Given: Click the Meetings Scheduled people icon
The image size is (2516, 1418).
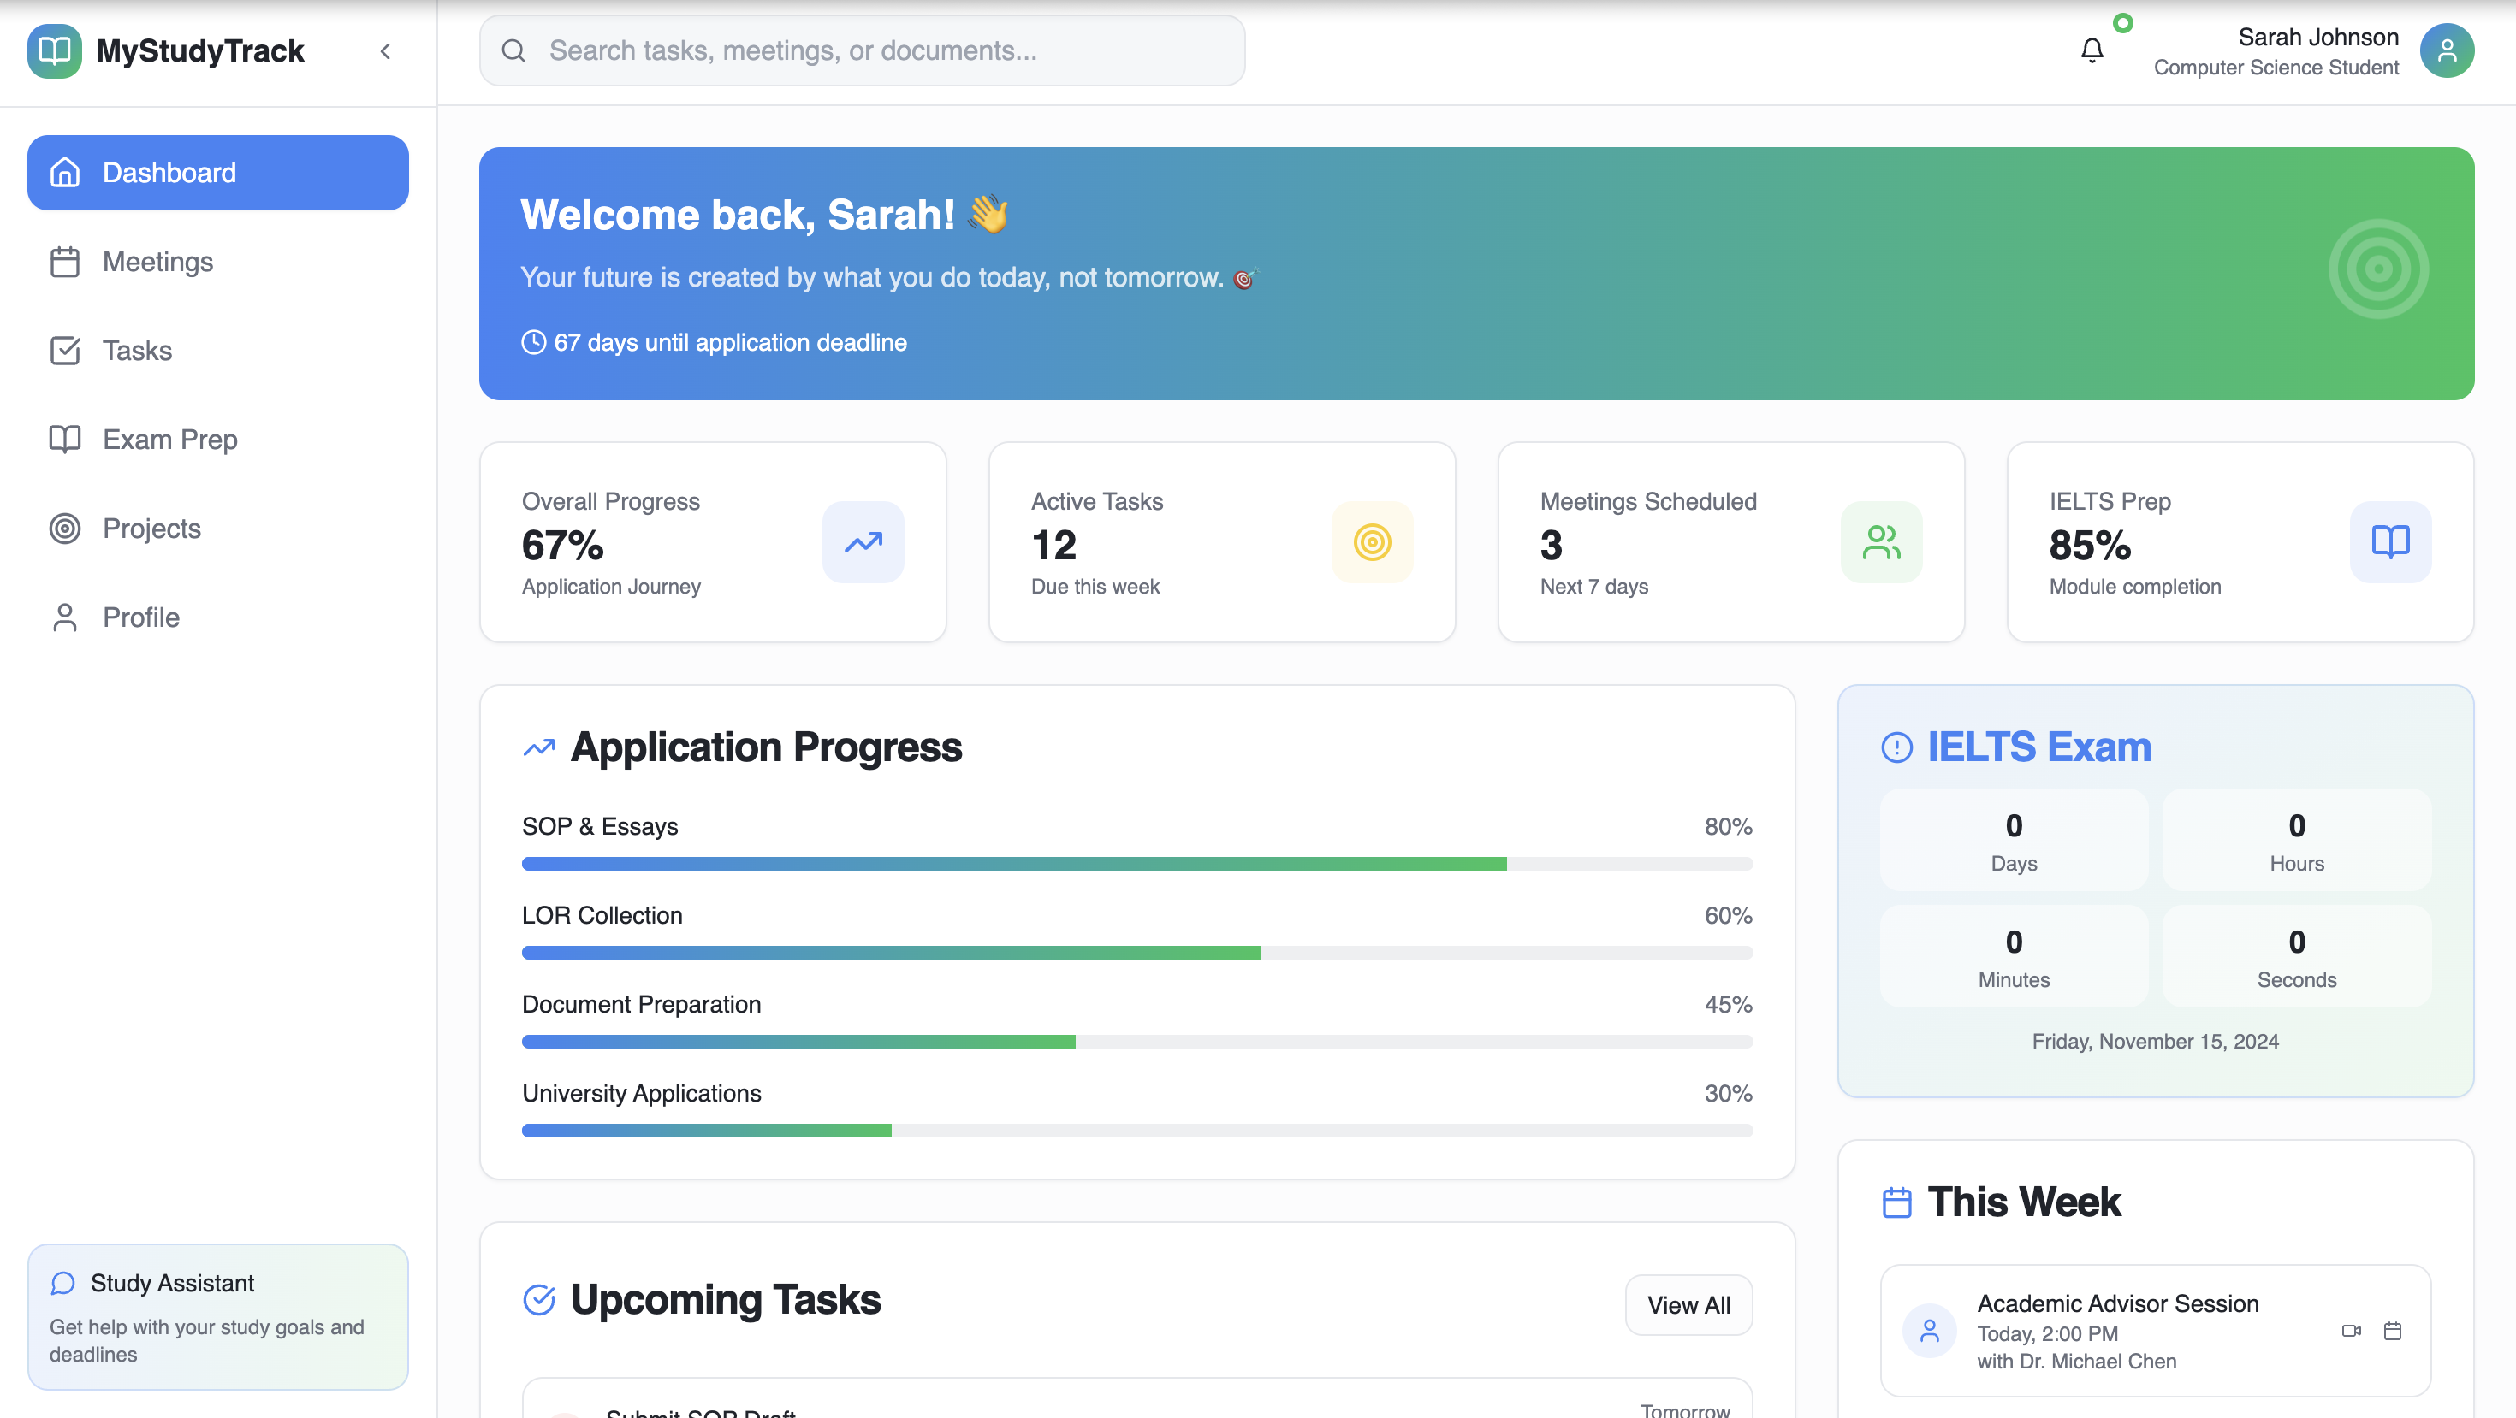Looking at the screenshot, I should [1880, 541].
